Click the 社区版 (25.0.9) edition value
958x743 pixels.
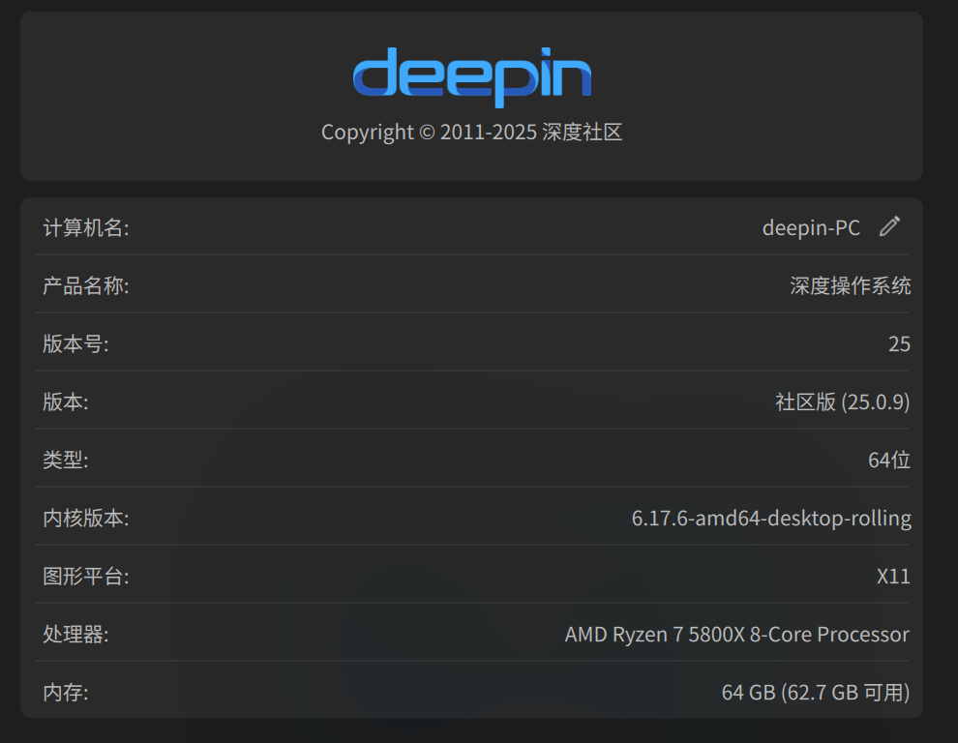tap(843, 402)
